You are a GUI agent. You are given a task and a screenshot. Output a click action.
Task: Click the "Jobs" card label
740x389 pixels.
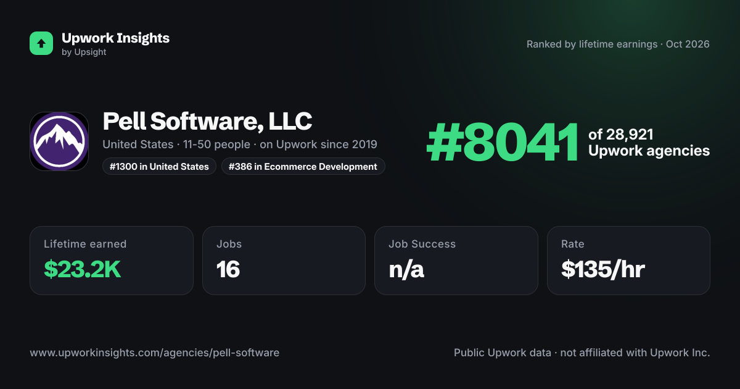click(x=229, y=244)
